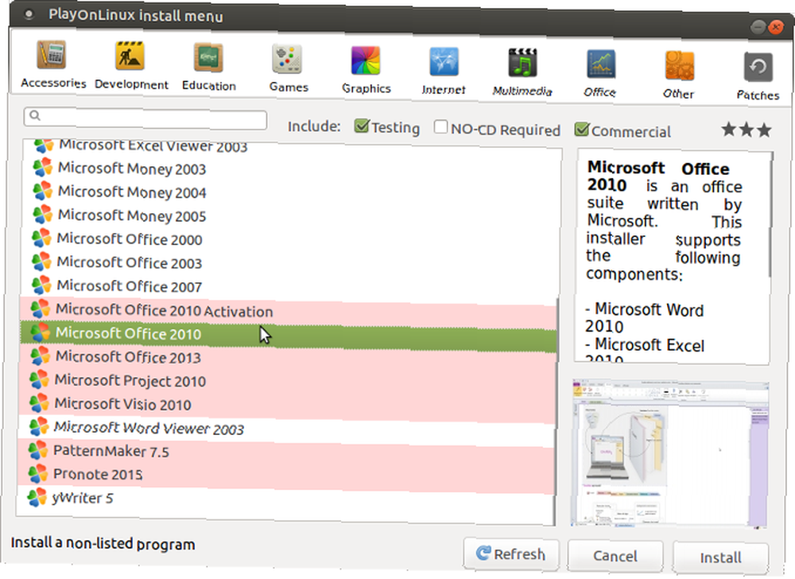Click the Pronote 2015 icon
795x579 pixels.
point(38,473)
